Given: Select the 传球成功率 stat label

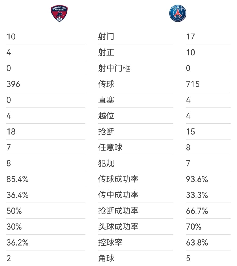Looking at the screenshot, I should [x=118, y=179].
